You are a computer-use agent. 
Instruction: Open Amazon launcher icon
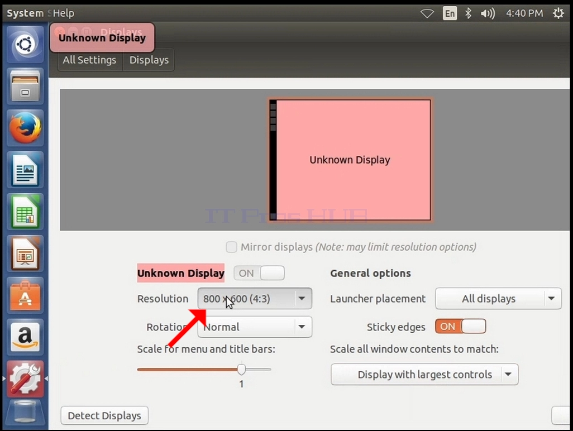coord(25,337)
